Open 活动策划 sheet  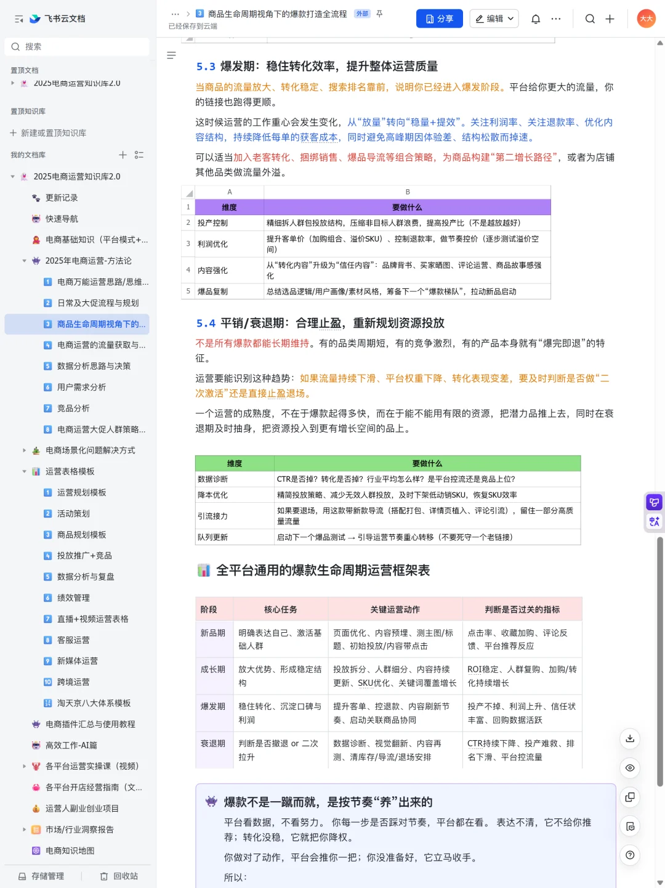click(77, 514)
